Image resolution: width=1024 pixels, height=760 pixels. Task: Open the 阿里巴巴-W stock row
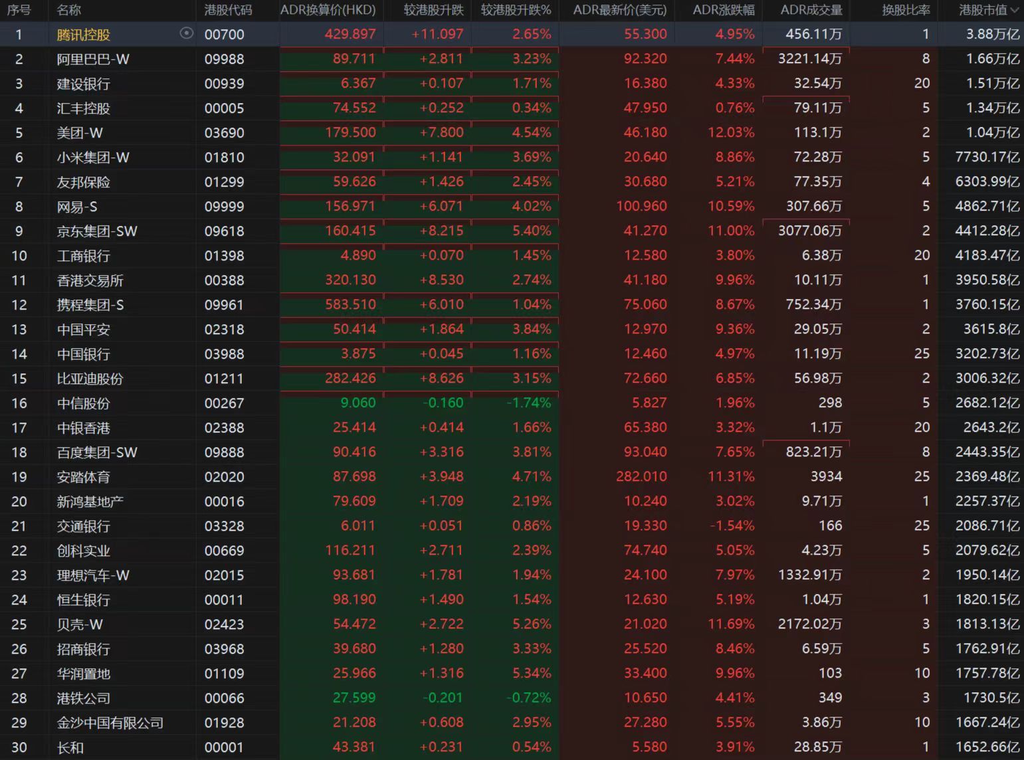[x=93, y=59]
